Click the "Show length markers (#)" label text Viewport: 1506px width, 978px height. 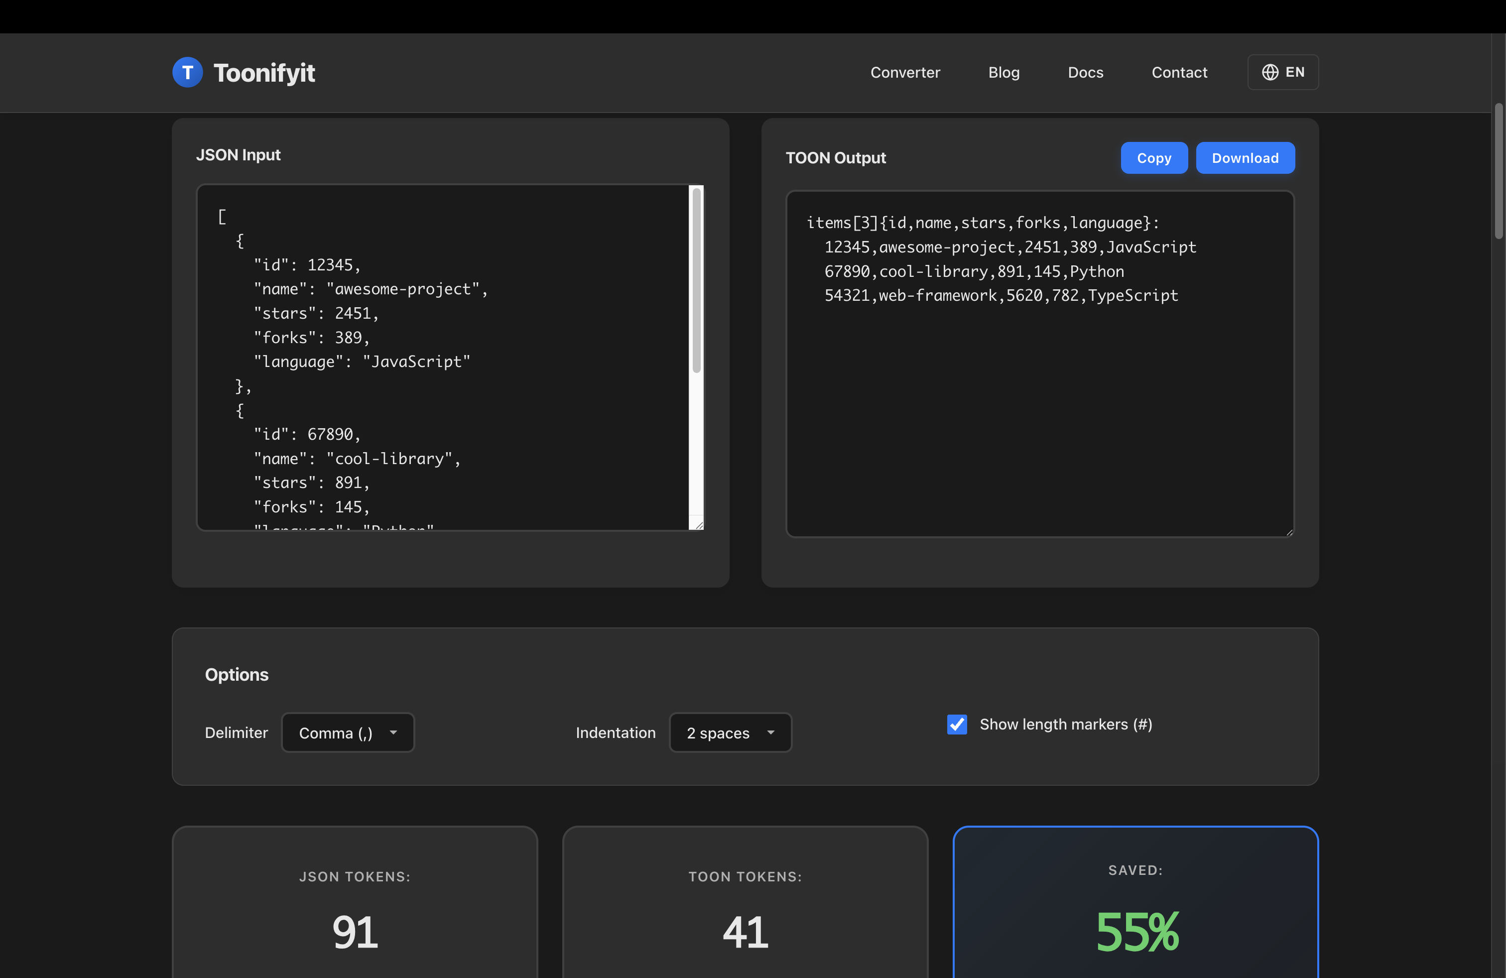pyautogui.click(x=1066, y=725)
